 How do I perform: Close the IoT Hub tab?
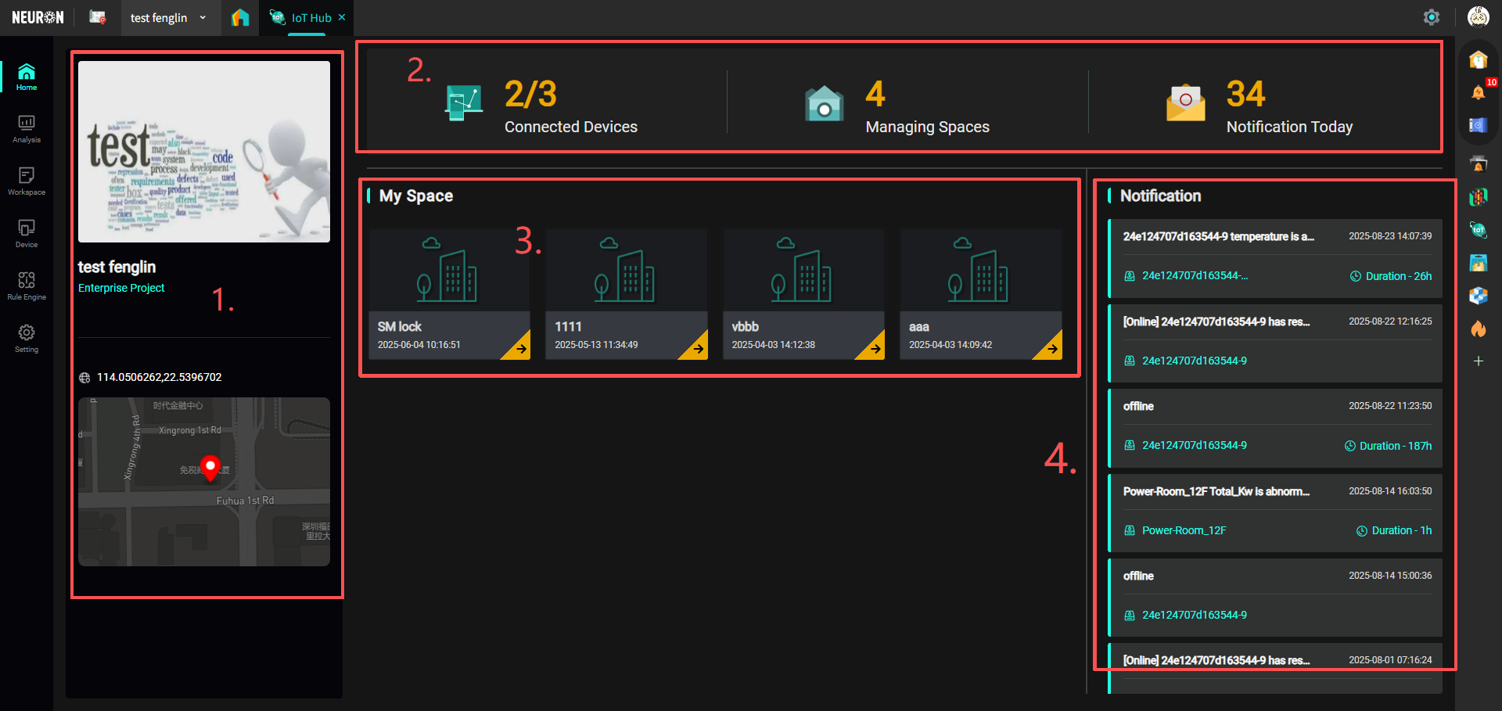[342, 17]
